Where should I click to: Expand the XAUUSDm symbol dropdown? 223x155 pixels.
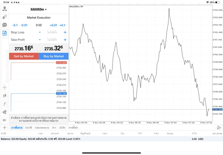(39, 9)
